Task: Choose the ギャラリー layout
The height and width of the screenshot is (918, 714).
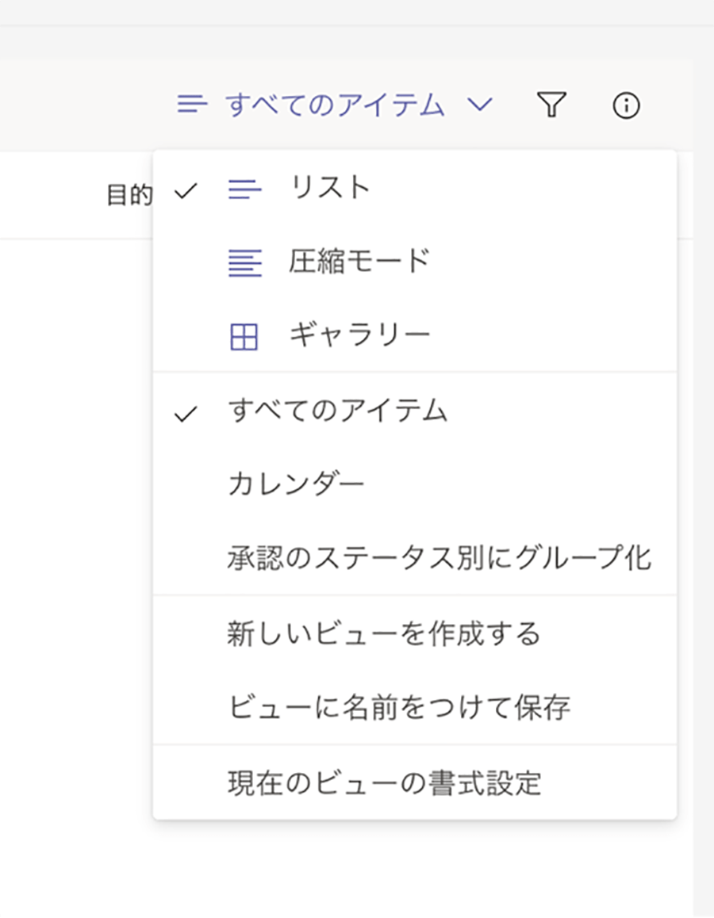Action: 359,335
